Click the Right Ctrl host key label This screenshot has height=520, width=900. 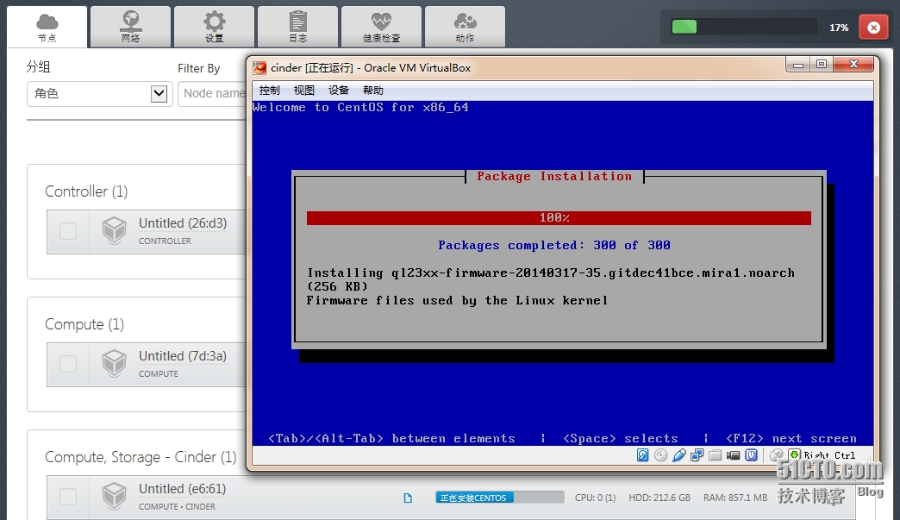pos(829,455)
